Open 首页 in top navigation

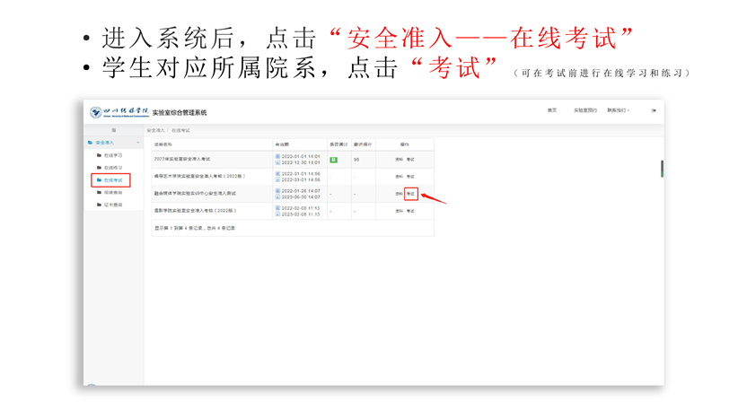tap(551, 110)
